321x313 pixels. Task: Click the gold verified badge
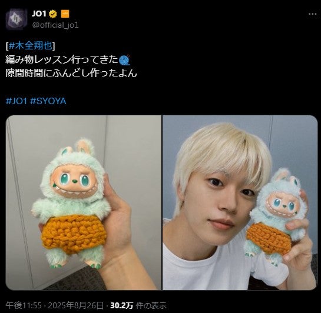[53, 14]
